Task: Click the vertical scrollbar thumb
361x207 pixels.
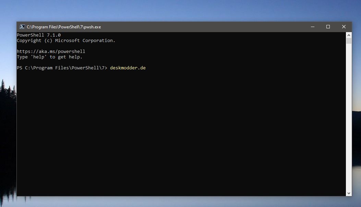Action: pyautogui.click(x=349, y=41)
